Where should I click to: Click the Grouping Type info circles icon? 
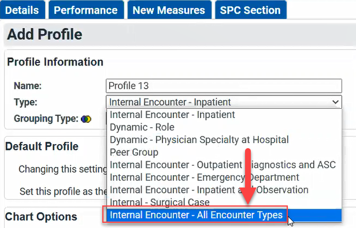click(86, 119)
